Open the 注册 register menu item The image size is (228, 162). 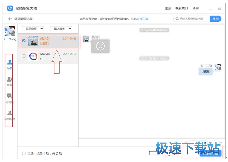(168, 8)
